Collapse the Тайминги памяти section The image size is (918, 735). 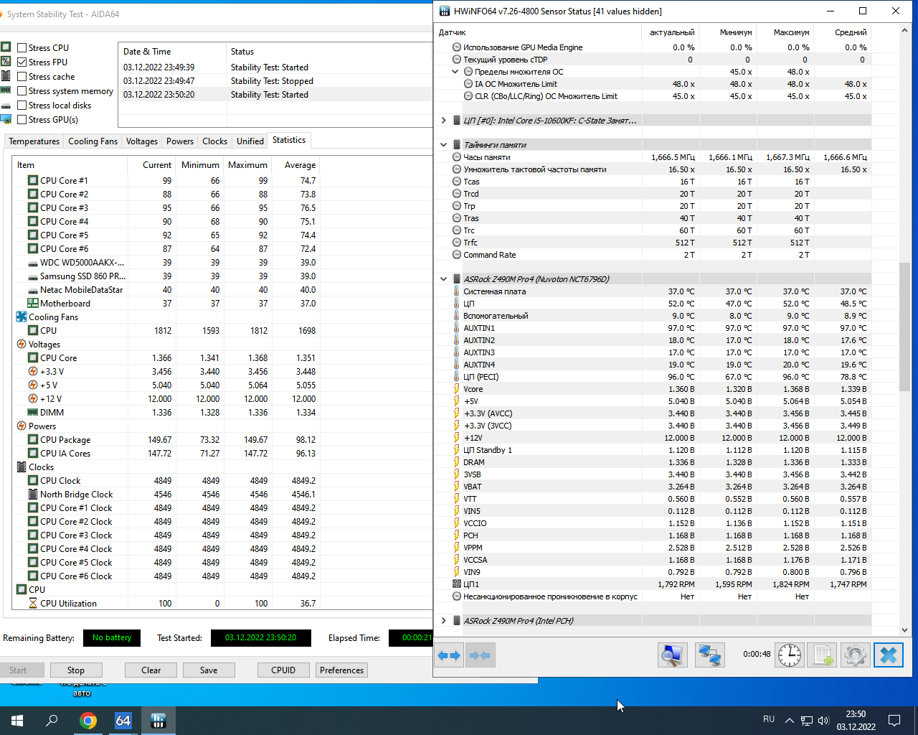pos(443,145)
